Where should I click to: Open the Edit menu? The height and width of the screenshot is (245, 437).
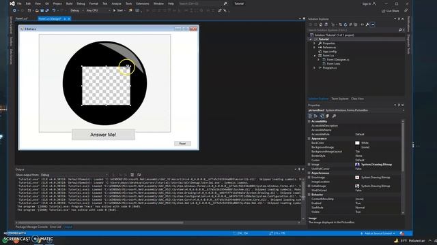(28, 3)
